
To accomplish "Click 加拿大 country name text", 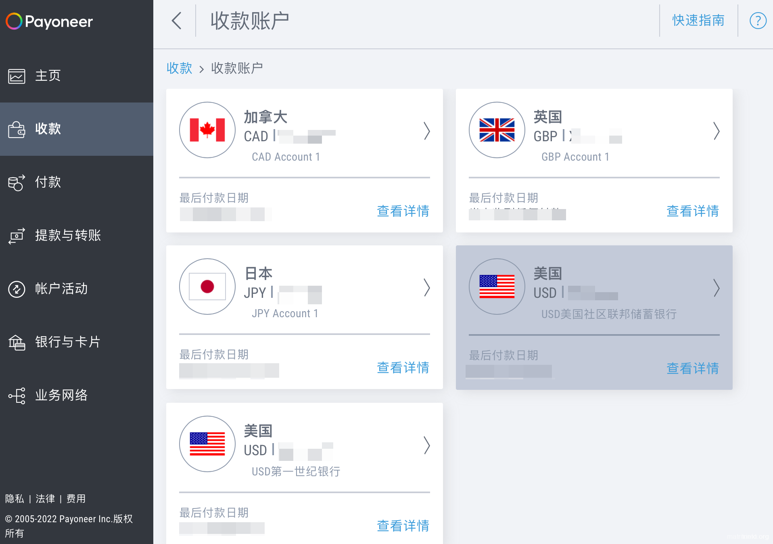I will coord(265,117).
